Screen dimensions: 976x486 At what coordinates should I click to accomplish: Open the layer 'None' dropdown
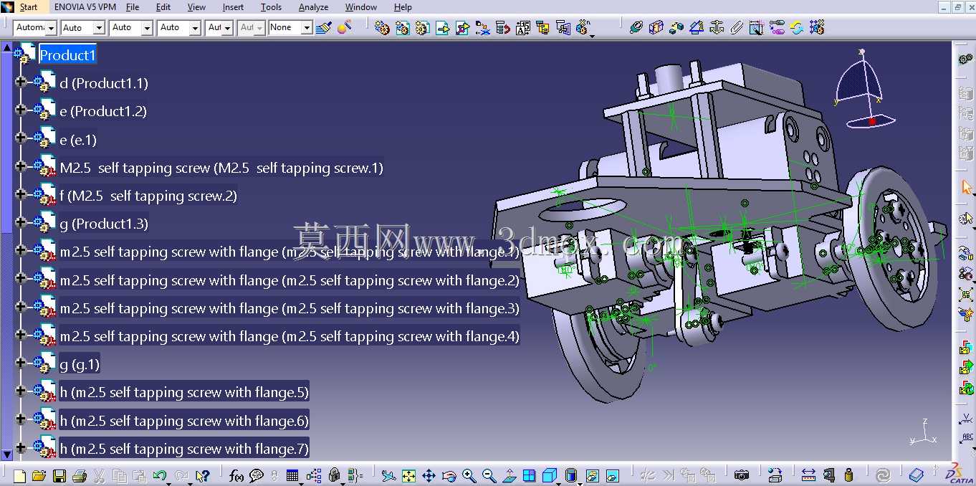[x=307, y=28]
